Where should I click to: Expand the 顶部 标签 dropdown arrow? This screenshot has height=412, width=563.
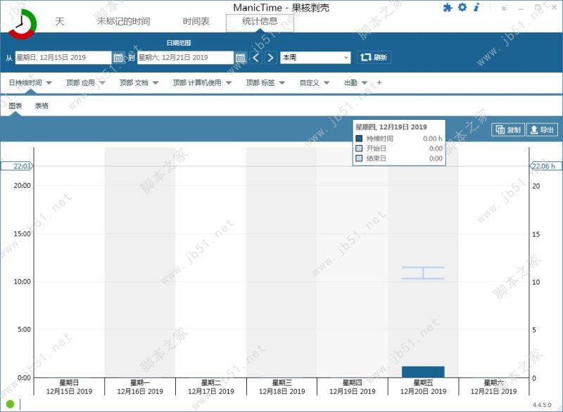click(x=282, y=83)
